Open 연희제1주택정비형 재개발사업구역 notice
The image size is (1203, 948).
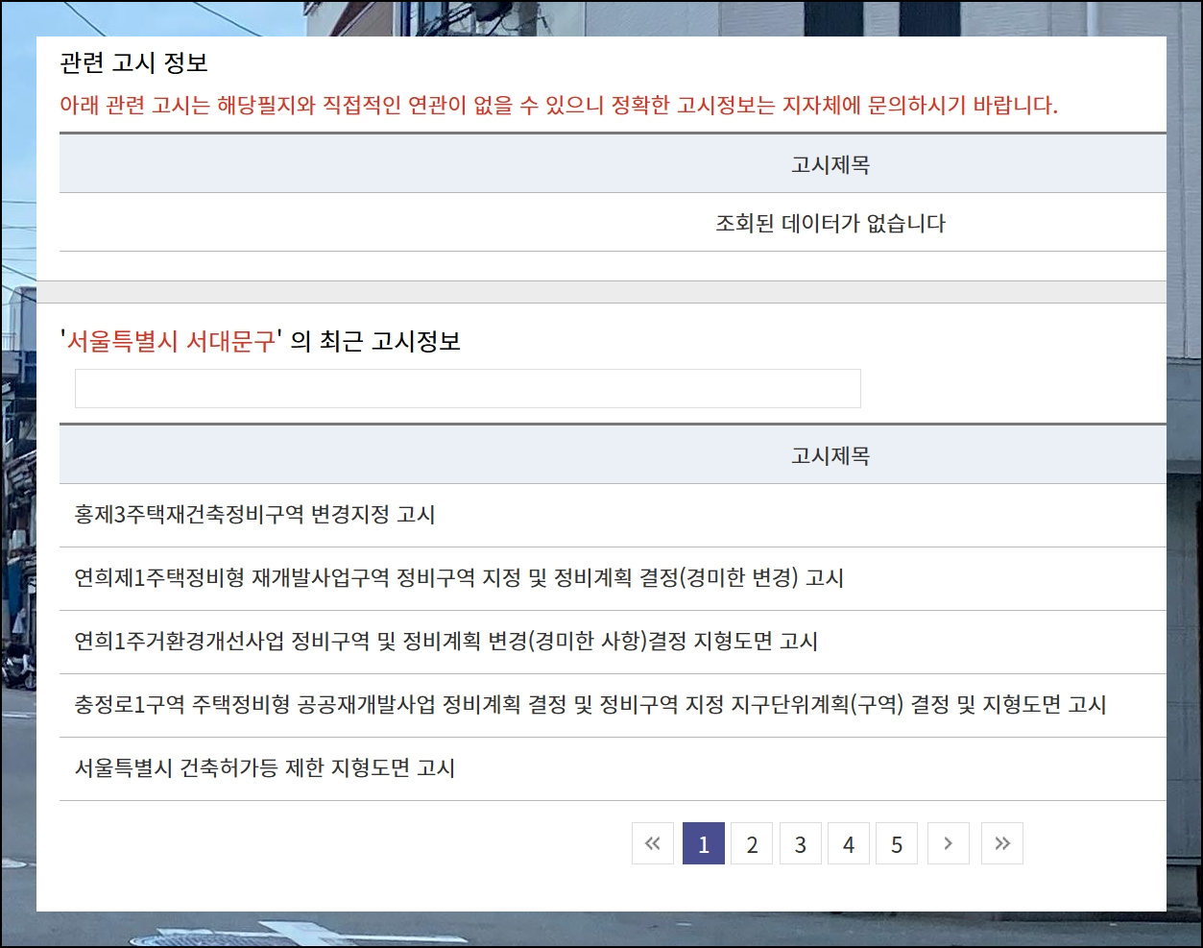tap(459, 578)
